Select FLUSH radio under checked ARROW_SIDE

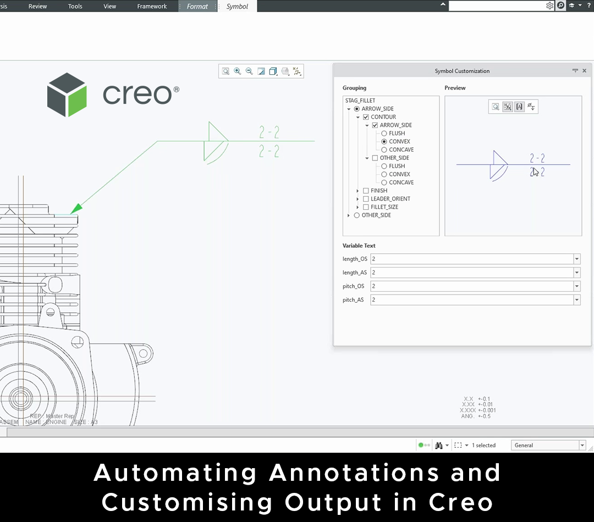coord(384,134)
